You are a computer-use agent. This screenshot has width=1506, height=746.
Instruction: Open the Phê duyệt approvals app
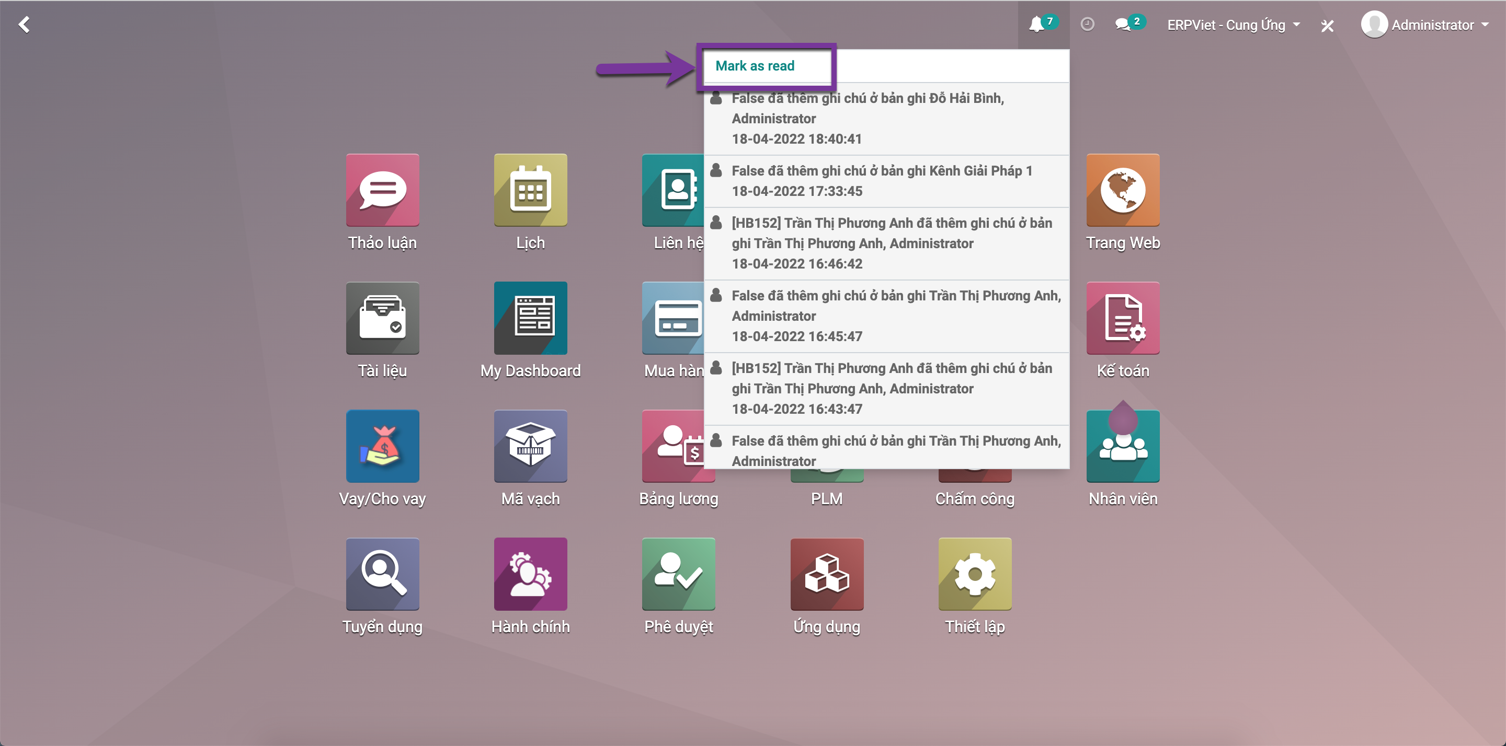click(678, 574)
